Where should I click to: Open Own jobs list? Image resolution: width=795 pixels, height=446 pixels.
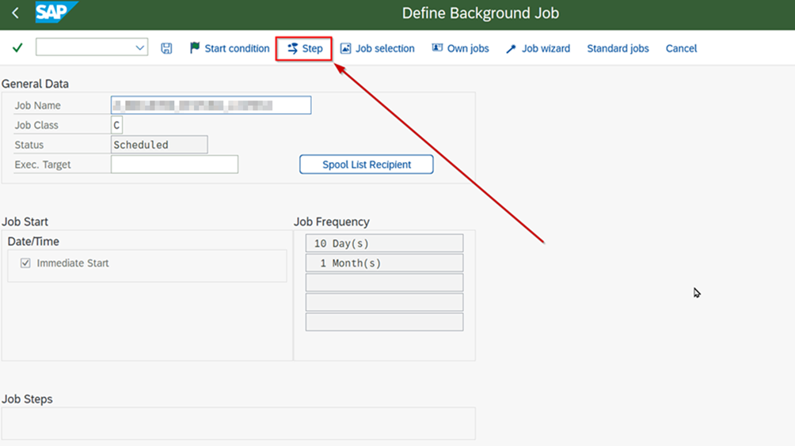point(460,48)
